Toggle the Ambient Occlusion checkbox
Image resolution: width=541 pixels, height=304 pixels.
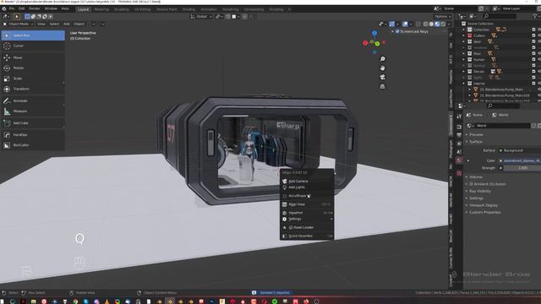click(x=471, y=184)
